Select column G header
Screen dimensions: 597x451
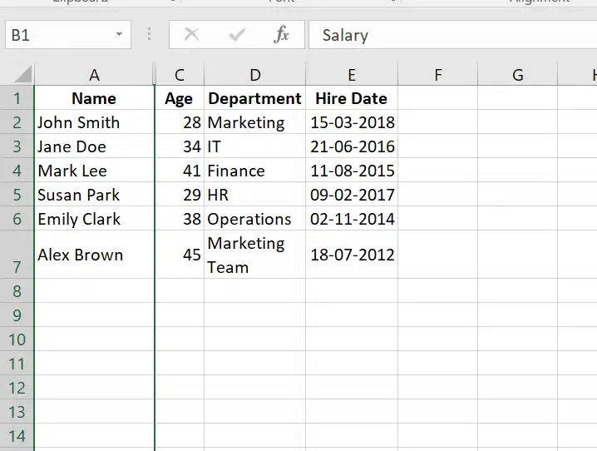pos(517,74)
